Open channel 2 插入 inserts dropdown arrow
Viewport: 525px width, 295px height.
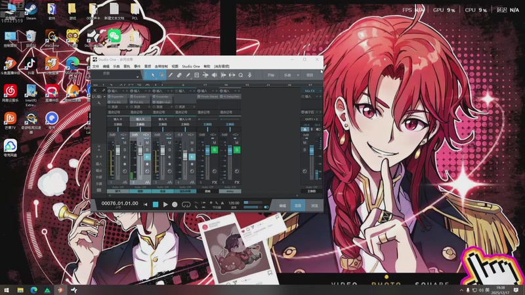click(x=146, y=91)
